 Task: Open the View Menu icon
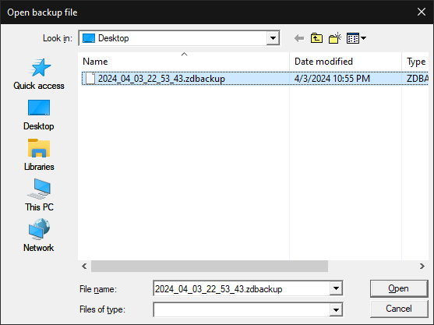[x=357, y=38]
